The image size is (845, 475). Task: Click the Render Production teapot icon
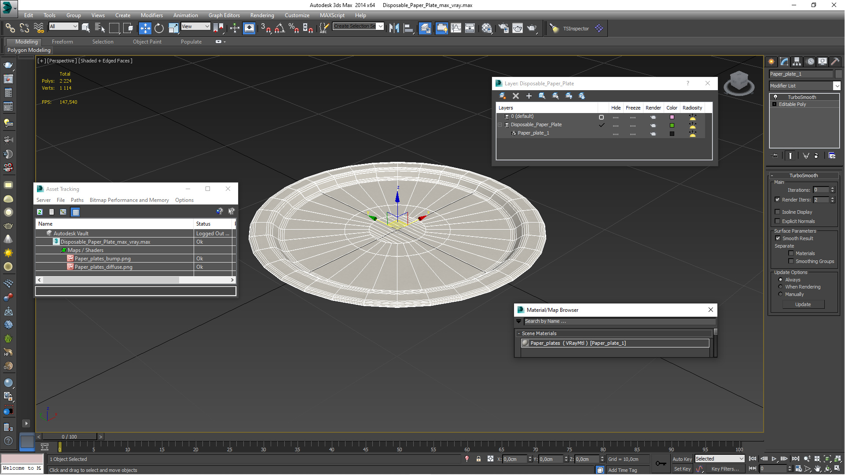(532, 28)
